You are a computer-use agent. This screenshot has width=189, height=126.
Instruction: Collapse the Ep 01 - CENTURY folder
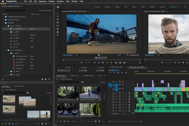tap(6, 26)
